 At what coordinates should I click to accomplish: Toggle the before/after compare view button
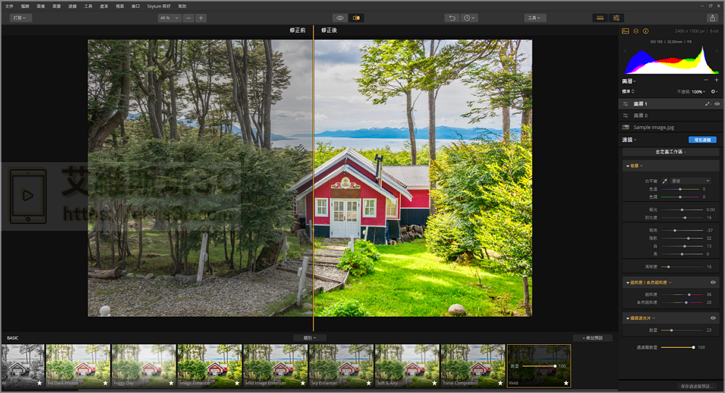[x=356, y=18]
